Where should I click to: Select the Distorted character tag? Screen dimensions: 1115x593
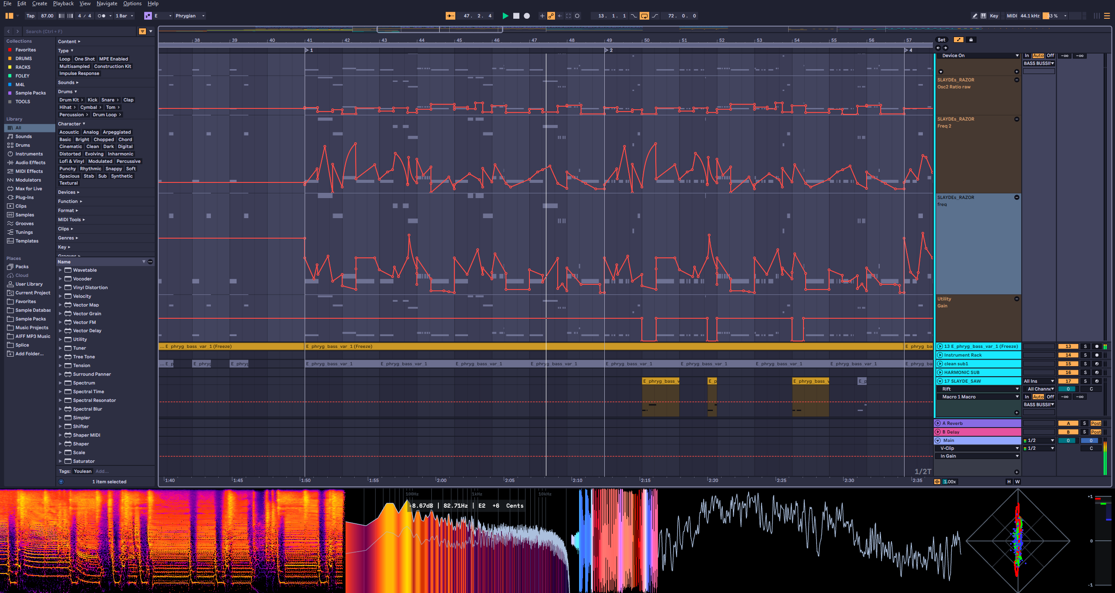pyautogui.click(x=70, y=154)
